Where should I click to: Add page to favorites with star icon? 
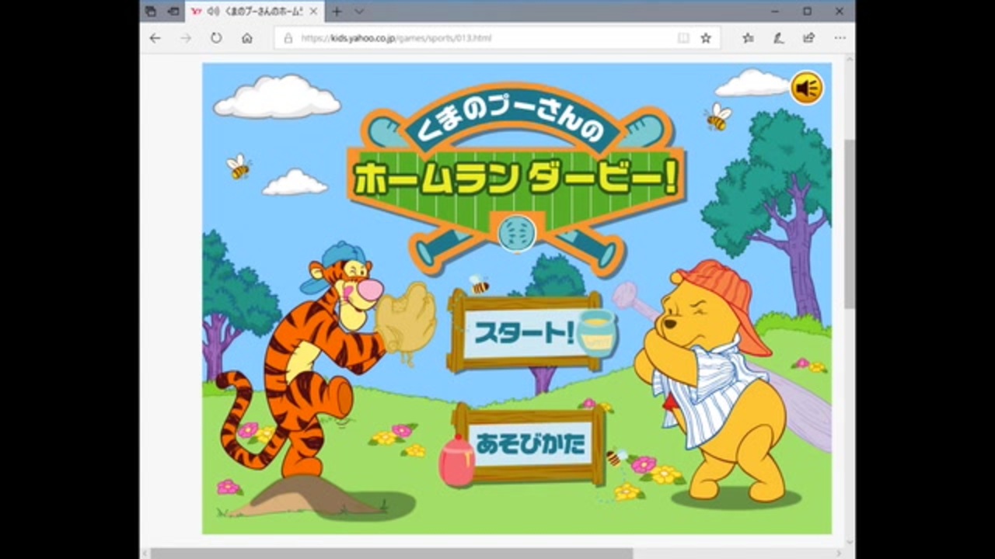706,37
